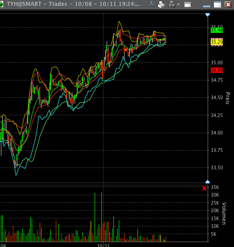Click the window panel icon in title bar
This screenshot has width=234, height=247.
tap(188, 4)
